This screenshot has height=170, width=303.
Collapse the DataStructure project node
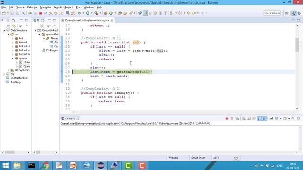click(4, 30)
